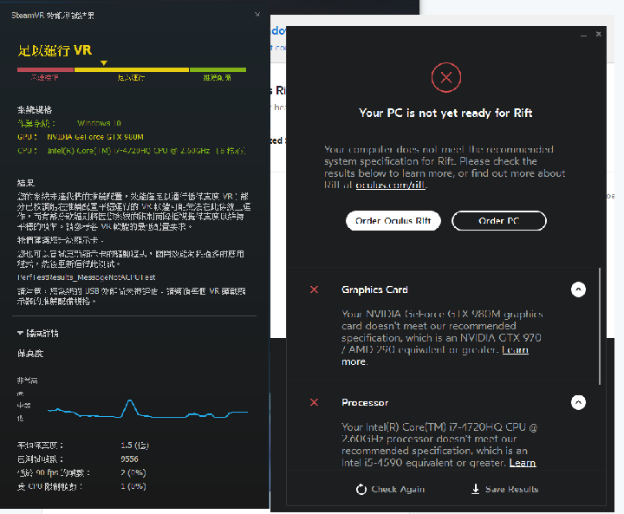Image resolution: width=624 pixels, height=514 pixels.
Task: Click the yellow marker on SteamVR rating bar
Action: coord(104,63)
